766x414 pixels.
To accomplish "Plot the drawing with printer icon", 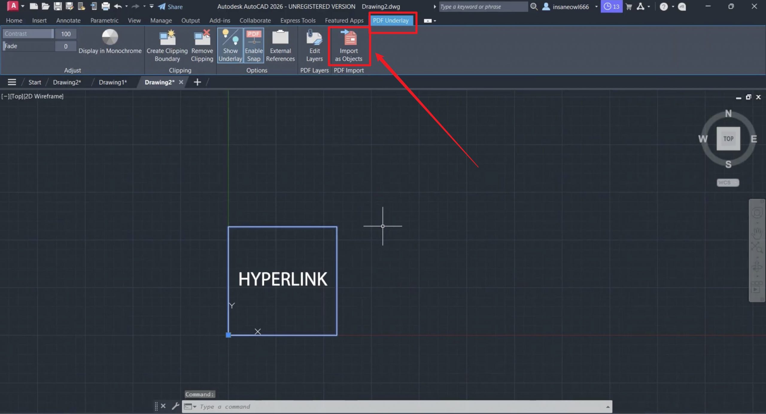I will (x=105, y=6).
